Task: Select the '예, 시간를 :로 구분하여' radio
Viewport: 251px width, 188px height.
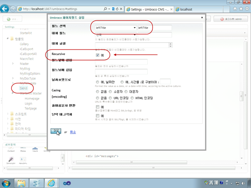Action: click(122, 82)
